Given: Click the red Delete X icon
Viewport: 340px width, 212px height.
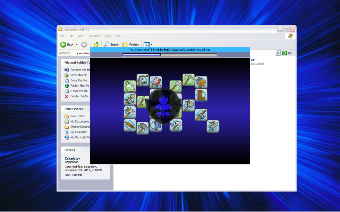Looking at the screenshot, I should pyautogui.click(x=66, y=96).
